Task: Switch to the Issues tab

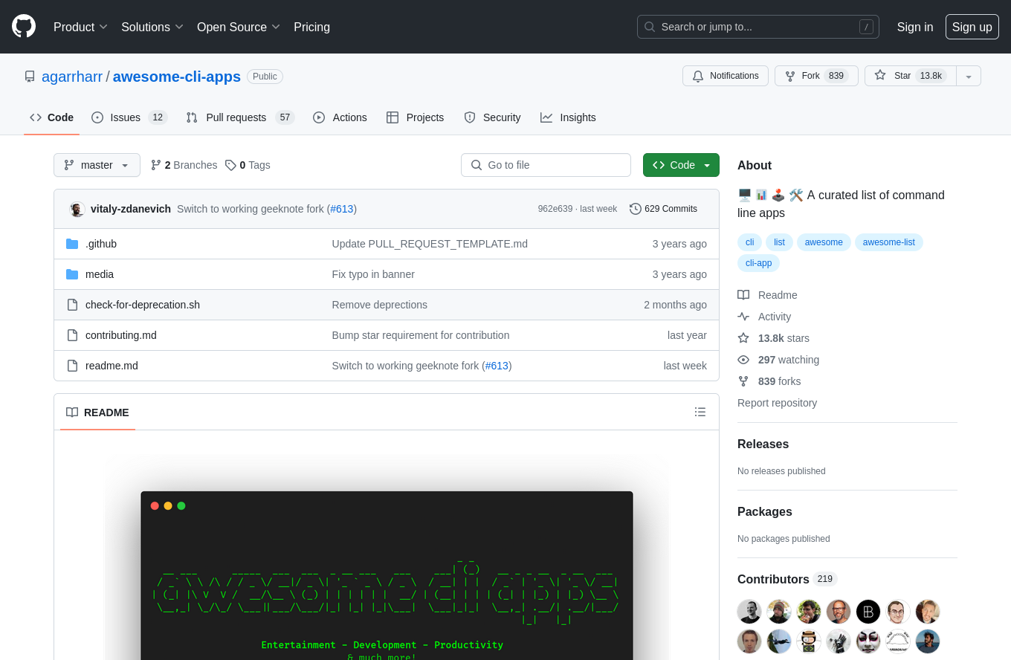Action: [x=129, y=117]
